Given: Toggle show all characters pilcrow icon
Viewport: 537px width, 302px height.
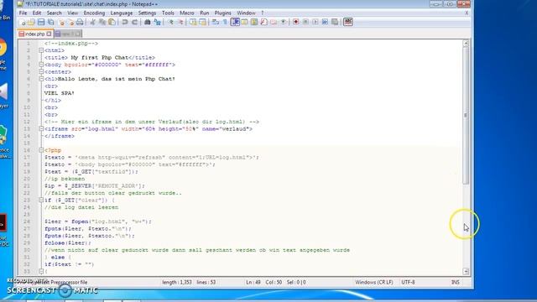Looking at the screenshot, I should 225,23.
